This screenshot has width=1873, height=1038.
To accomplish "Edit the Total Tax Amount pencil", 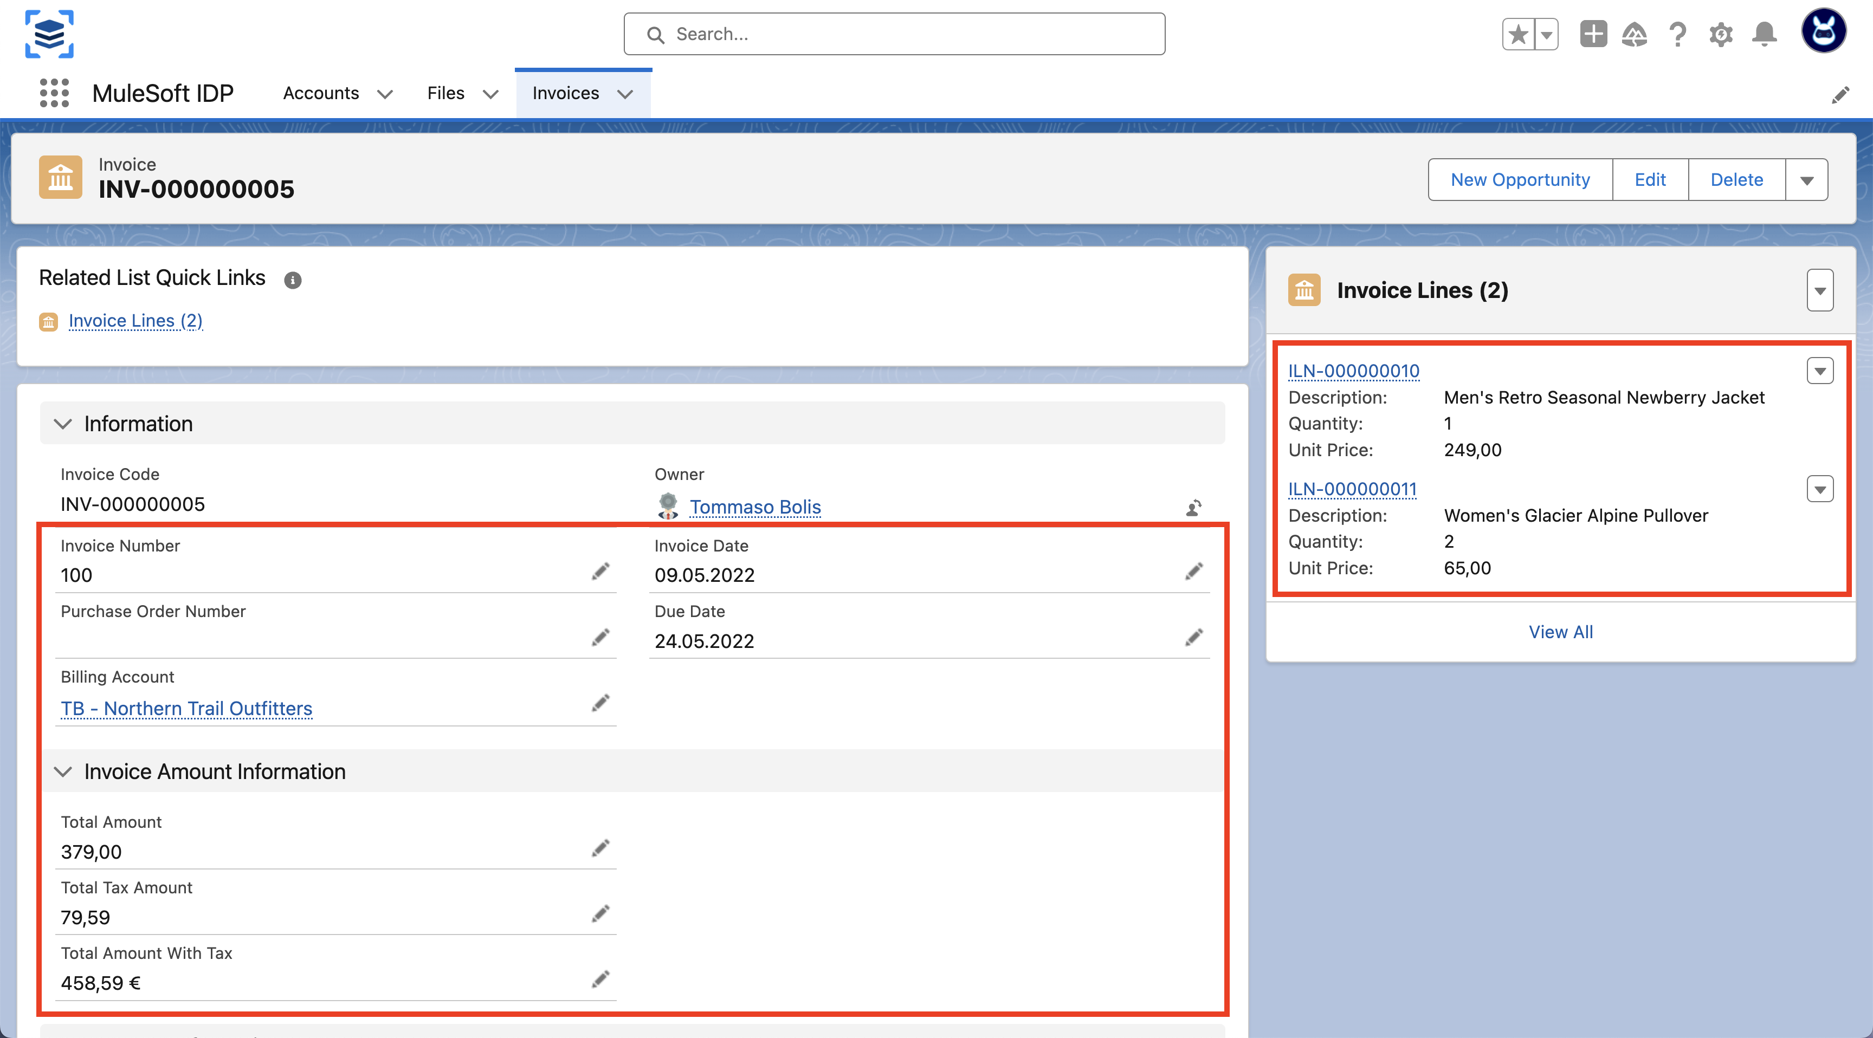I will coord(600,914).
